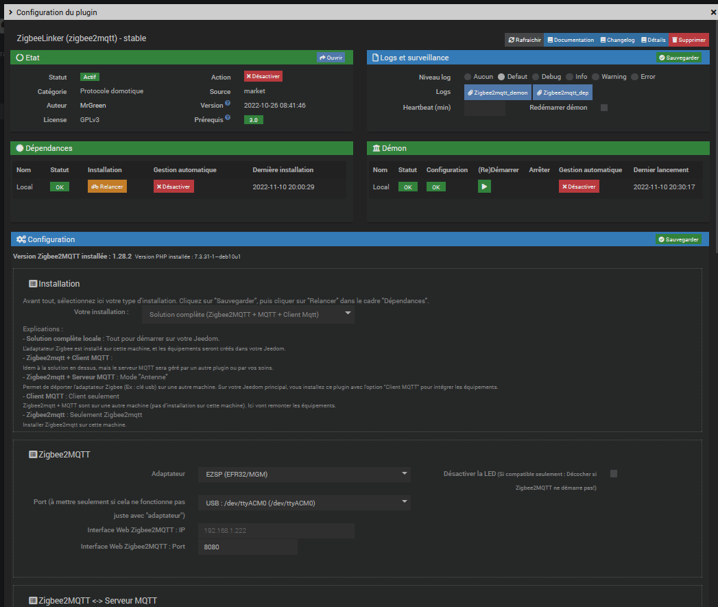Toggle the Redémarrer démon checkbox
Viewport: 718px width, 607px height.
point(604,108)
